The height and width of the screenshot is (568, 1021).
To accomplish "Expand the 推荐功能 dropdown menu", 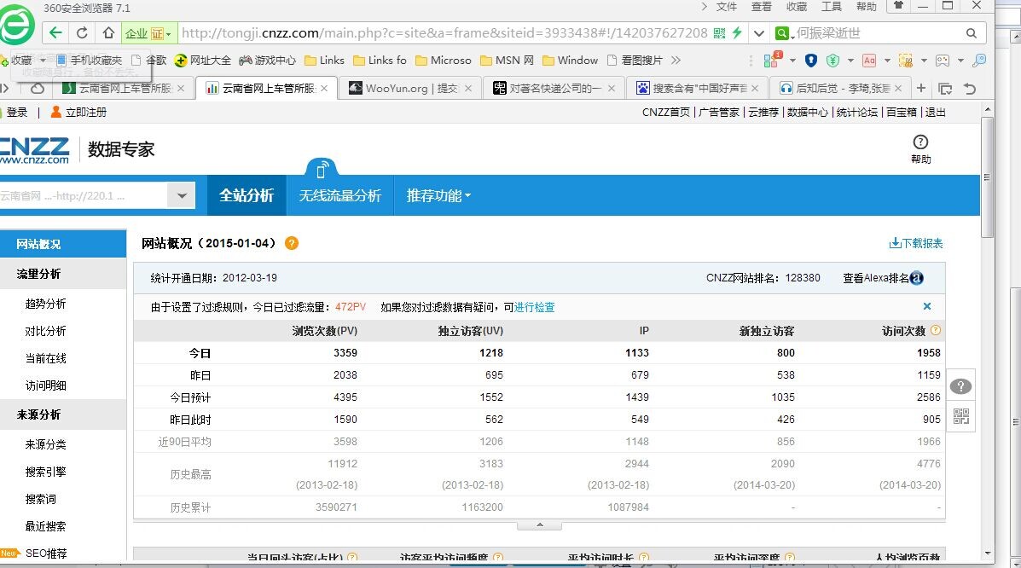I will tap(438, 195).
